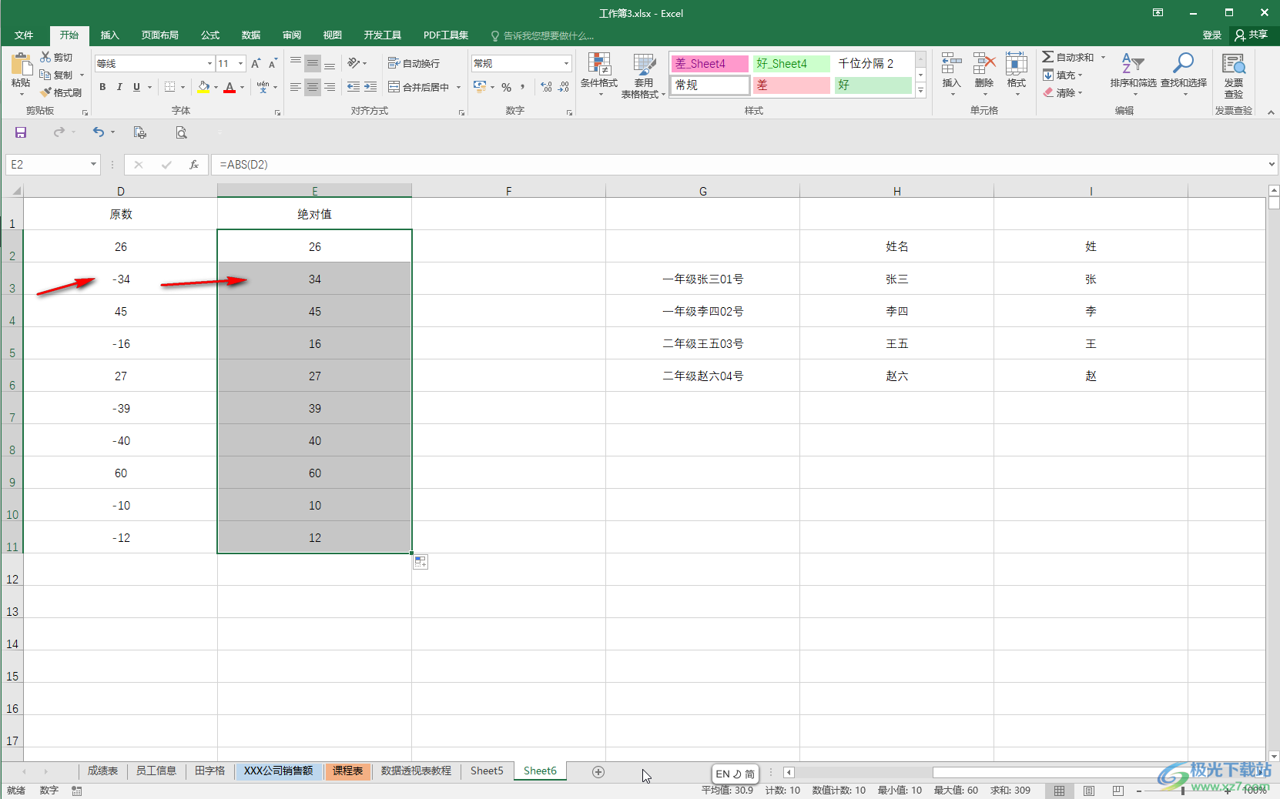Open fill color dropdown arrow
Viewport: 1280px width, 799px height.
click(216, 87)
